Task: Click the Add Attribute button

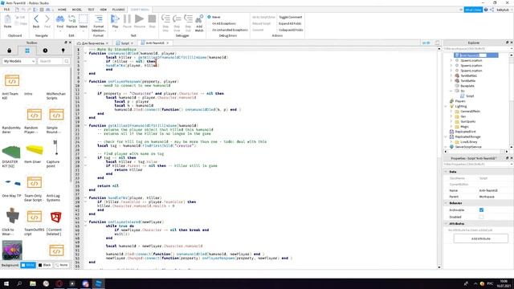Action: pos(480,238)
